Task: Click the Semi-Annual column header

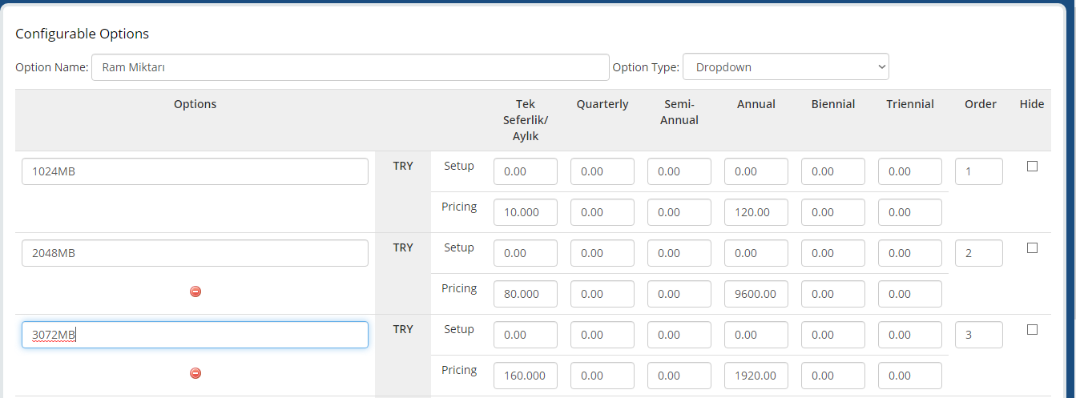Action: (x=681, y=112)
